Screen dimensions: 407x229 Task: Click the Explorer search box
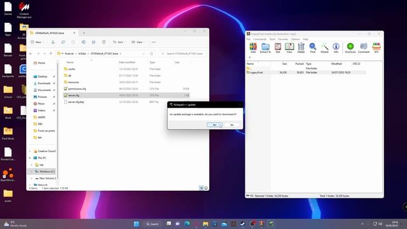[183, 53]
